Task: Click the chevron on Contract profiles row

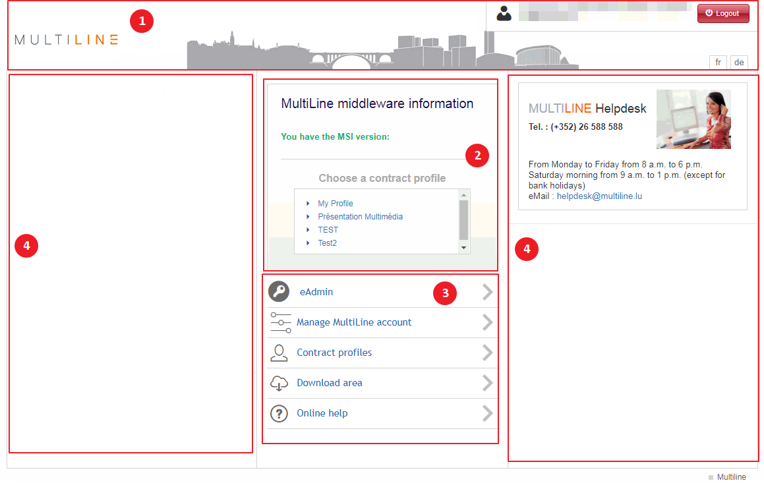Action: [x=488, y=353]
